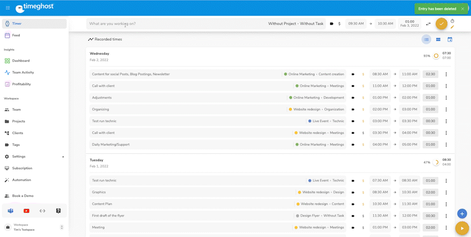Open the Microsoft Teams integration icon
Screen dimensions: 471x237
pos(11,211)
